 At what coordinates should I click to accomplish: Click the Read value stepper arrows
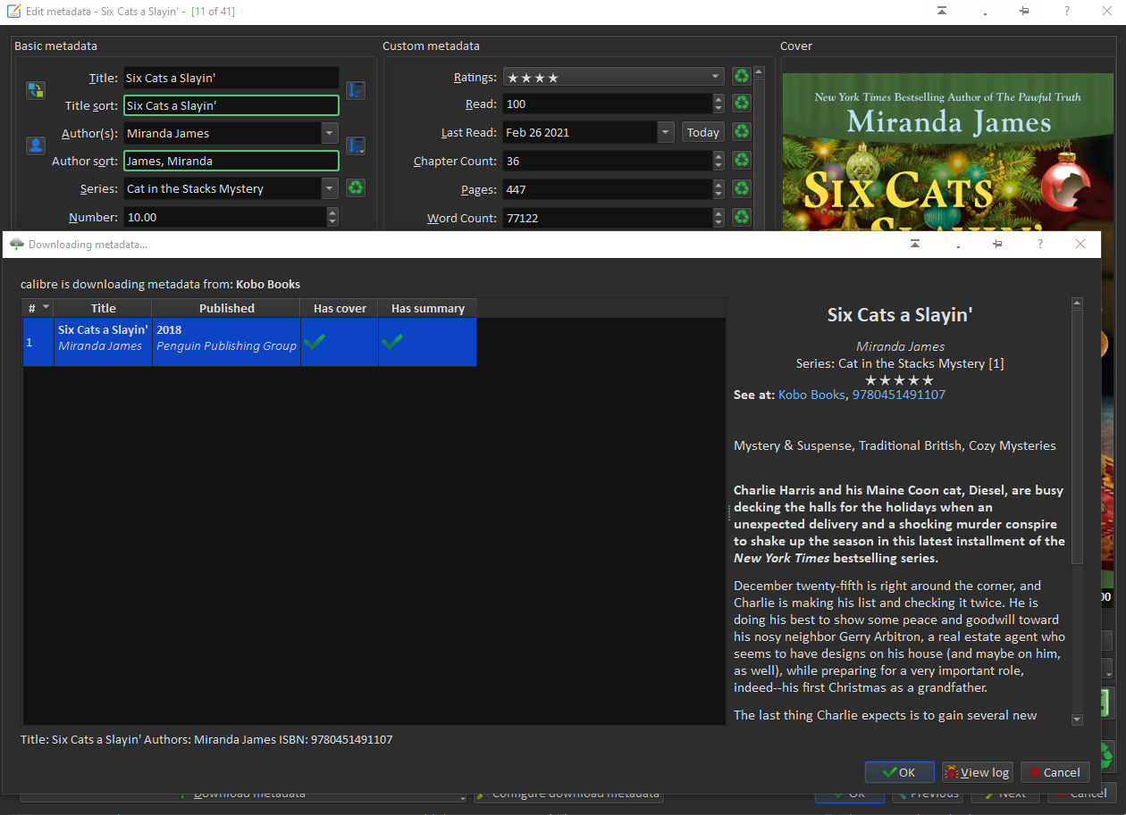pyautogui.click(x=718, y=104)
